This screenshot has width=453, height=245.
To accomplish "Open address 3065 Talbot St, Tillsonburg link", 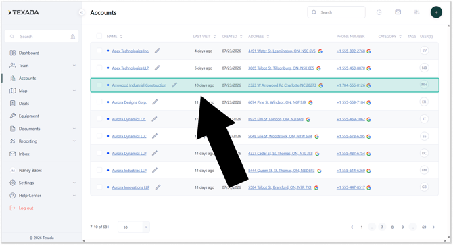I will click(x=281, y=68).
